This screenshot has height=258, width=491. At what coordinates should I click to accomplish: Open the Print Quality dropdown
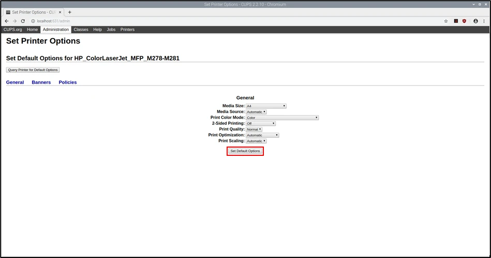(x=254, y=130)
